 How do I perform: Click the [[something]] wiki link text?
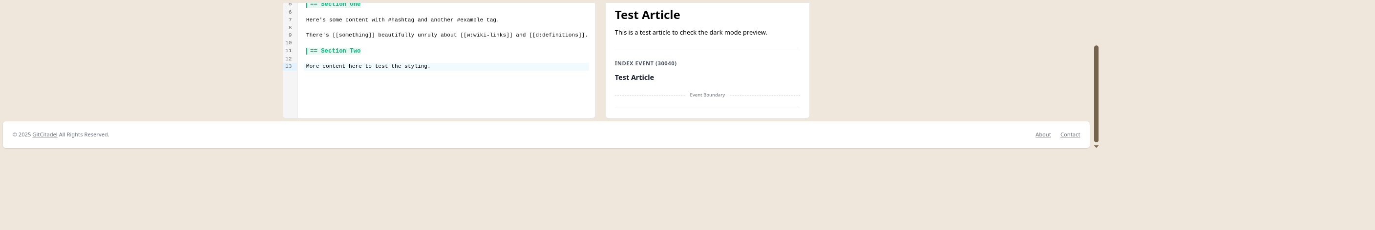tap(353, 35)
